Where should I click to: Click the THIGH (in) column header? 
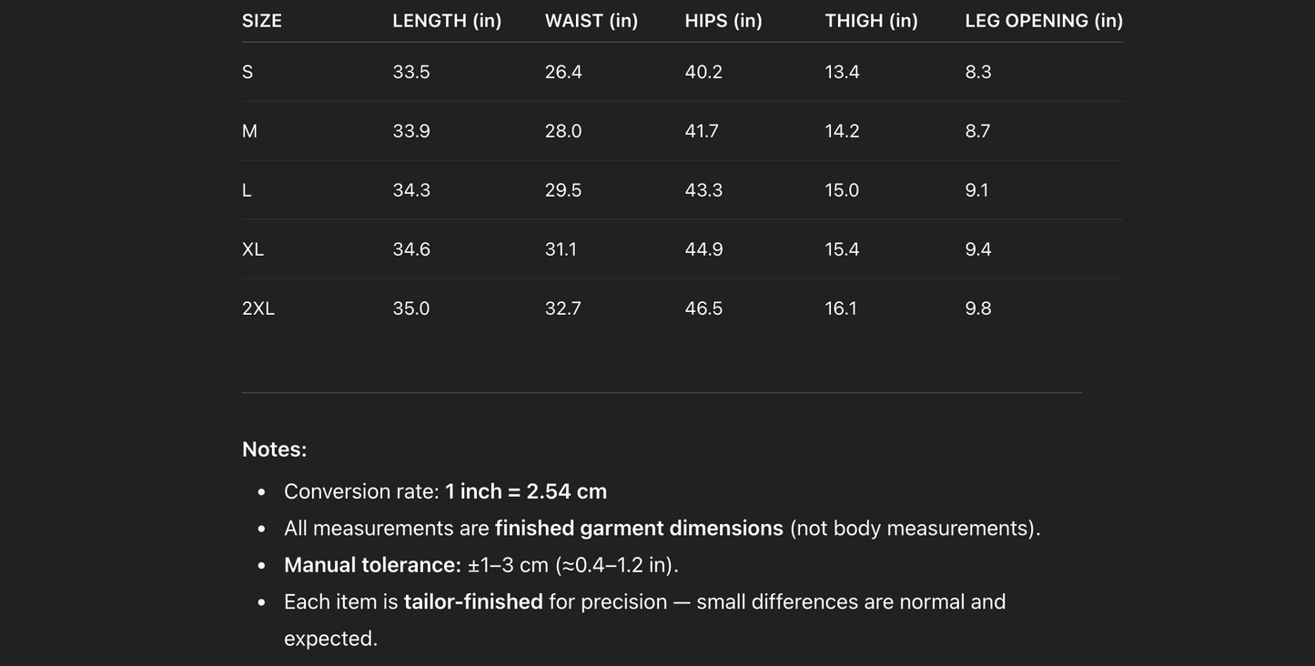coord(871,21)
